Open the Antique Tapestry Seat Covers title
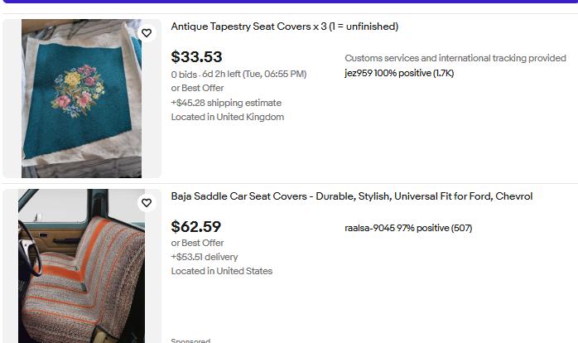The height and width of the screenshot is (343, 578). [284, 27]
